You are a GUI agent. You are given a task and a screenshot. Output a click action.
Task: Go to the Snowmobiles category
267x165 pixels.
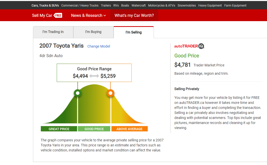pyautogui.click(x=187, y=6)
